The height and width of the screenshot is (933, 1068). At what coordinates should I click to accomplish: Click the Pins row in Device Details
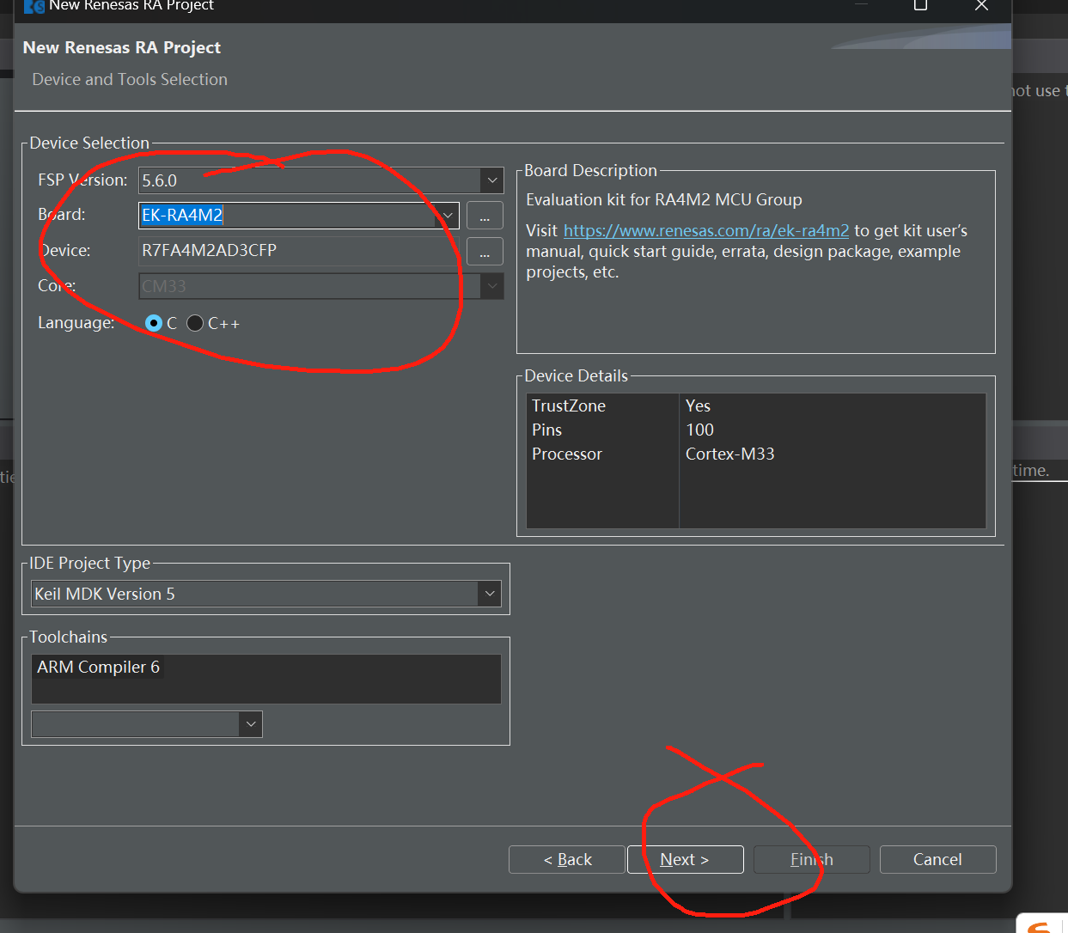pyautogui.click(x=755, y=430)
